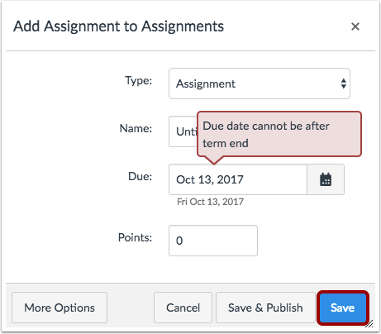Open the Type dropdown showing Assignment
The width and height of the screenshot is (381, 334).
pyautogui.click(x=260, y=83)
